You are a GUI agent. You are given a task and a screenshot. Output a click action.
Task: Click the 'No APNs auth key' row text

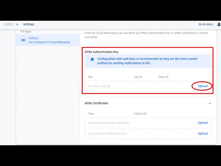(x=99, y=86)
